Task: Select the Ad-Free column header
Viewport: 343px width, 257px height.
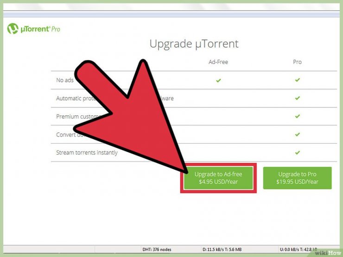Action: 218,62
